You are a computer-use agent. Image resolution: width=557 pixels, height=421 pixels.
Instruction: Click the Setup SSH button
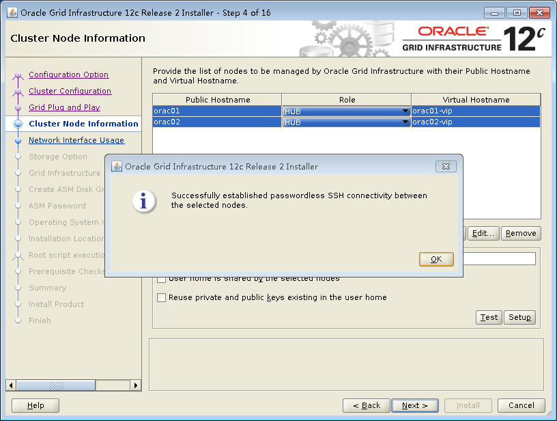pos(519,317)
